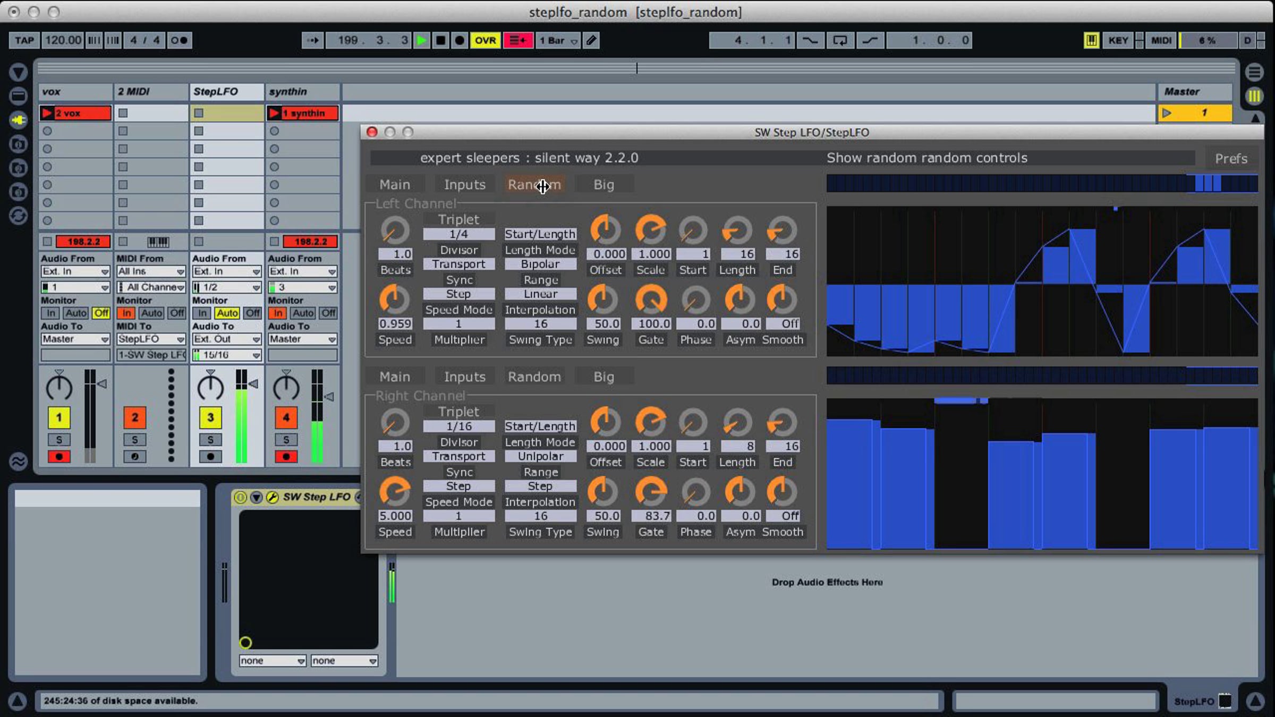This screenshot has height=717, width=1275.
Task: Open the '15/16' output channel dropdown
Action: click(x=227, y=355)
